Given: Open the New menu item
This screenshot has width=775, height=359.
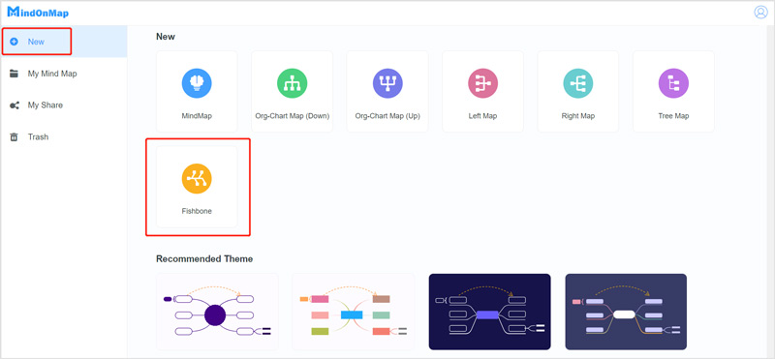Looking at the screenshot, I should (63, 42).
